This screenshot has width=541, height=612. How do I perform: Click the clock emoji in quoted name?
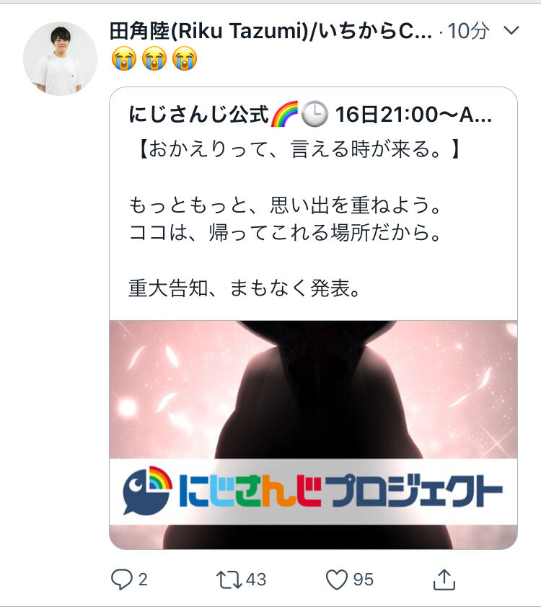315,114
